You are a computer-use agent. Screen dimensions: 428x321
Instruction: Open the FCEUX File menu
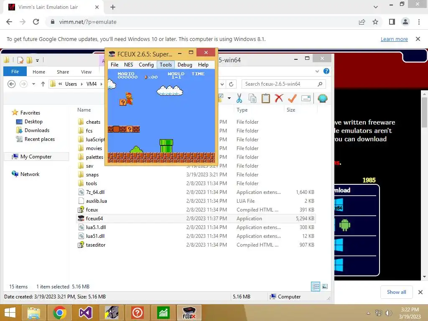(x=115, y=65)
